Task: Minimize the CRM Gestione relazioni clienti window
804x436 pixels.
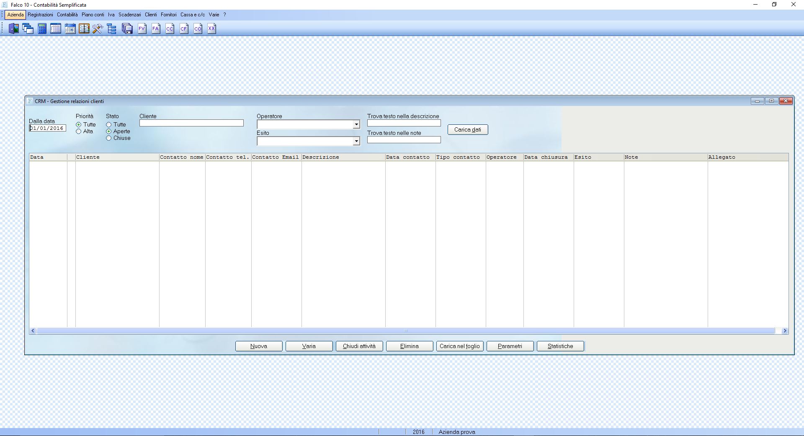Action: [x=757, y=101]
